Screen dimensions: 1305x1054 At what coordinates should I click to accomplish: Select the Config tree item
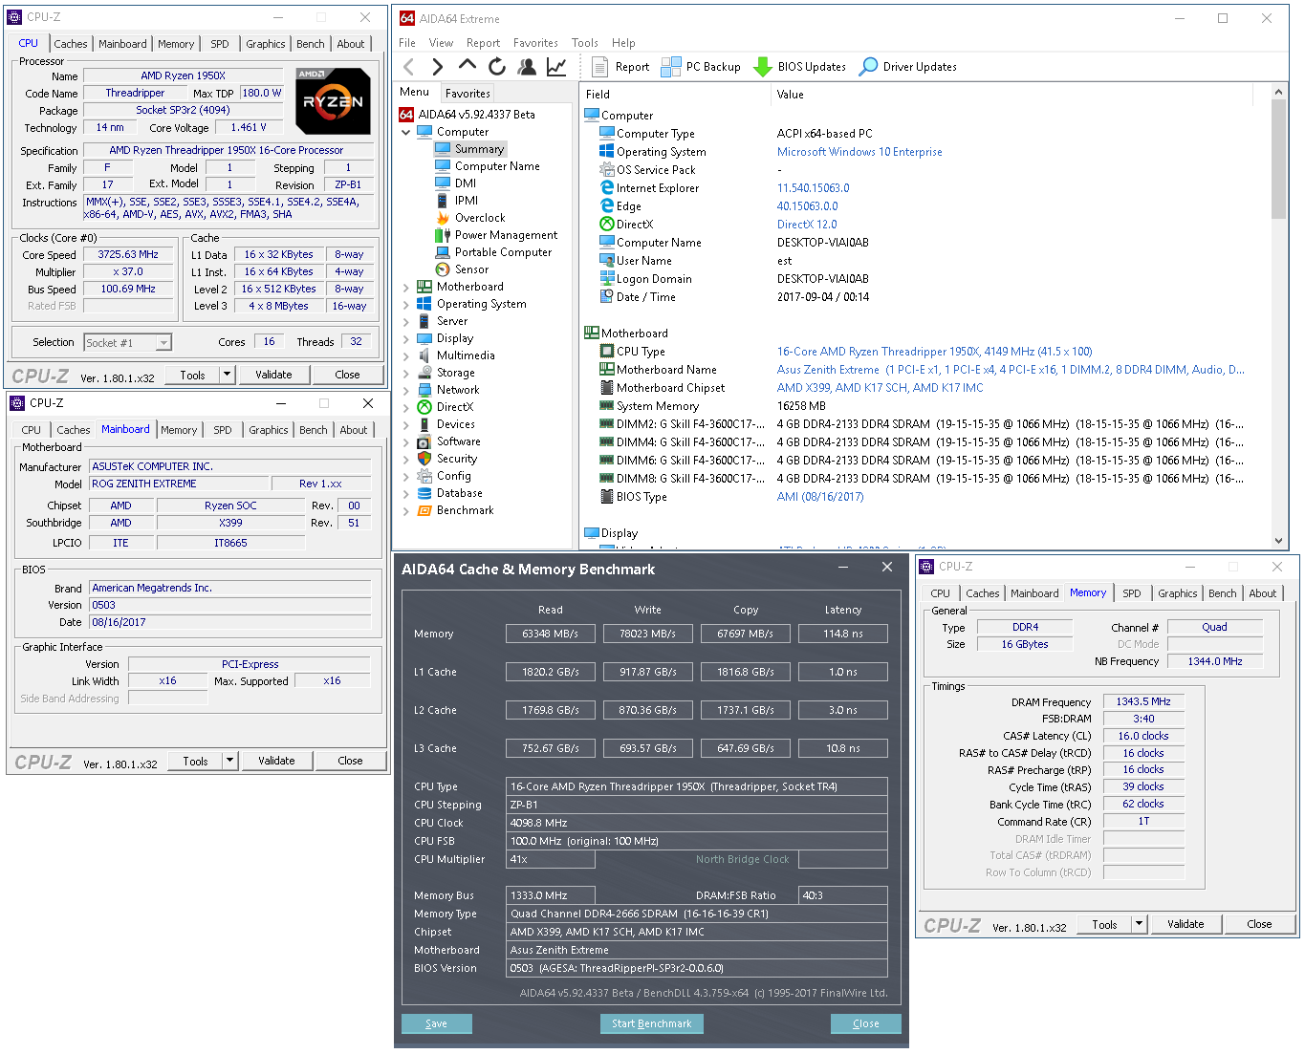[444, 476]
